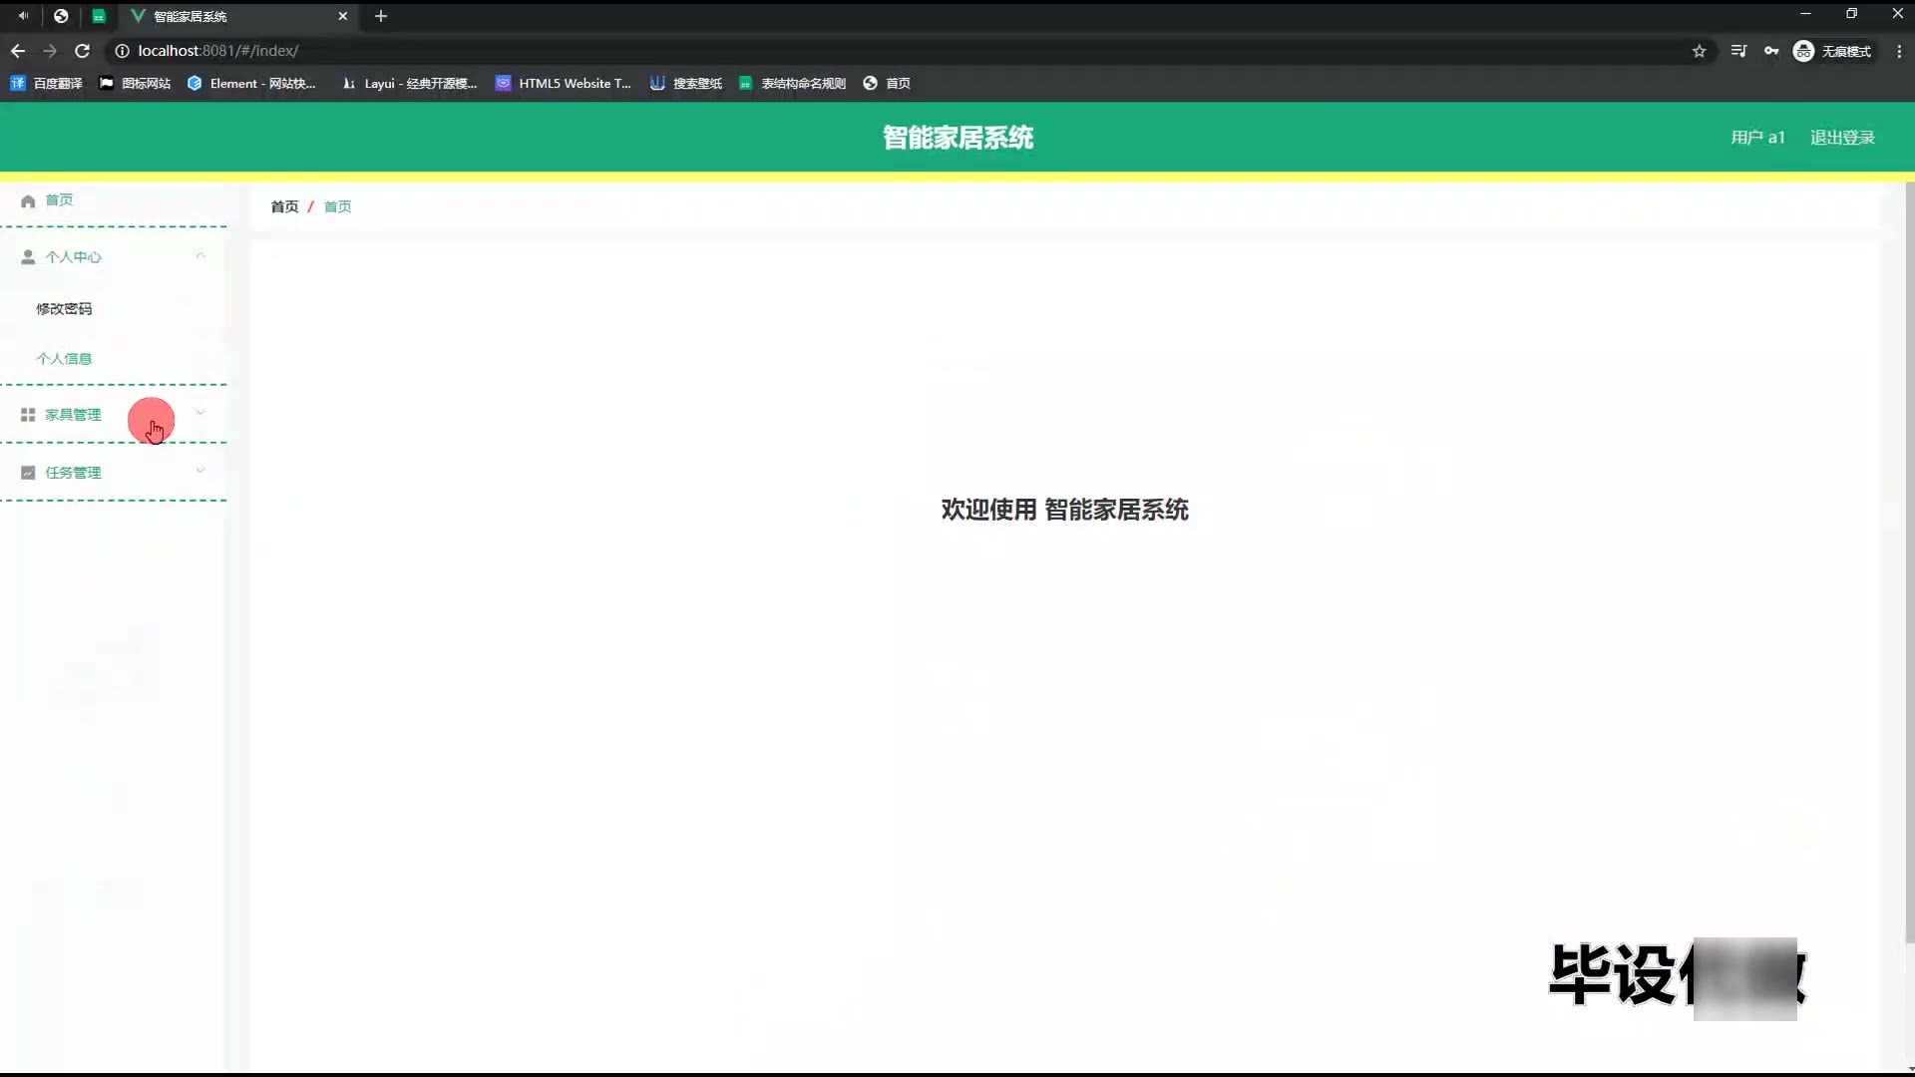1915x1077 pixels.
Task: Go back using the browser back arrow
Action: pyautogui.click(x=18, y=51)
